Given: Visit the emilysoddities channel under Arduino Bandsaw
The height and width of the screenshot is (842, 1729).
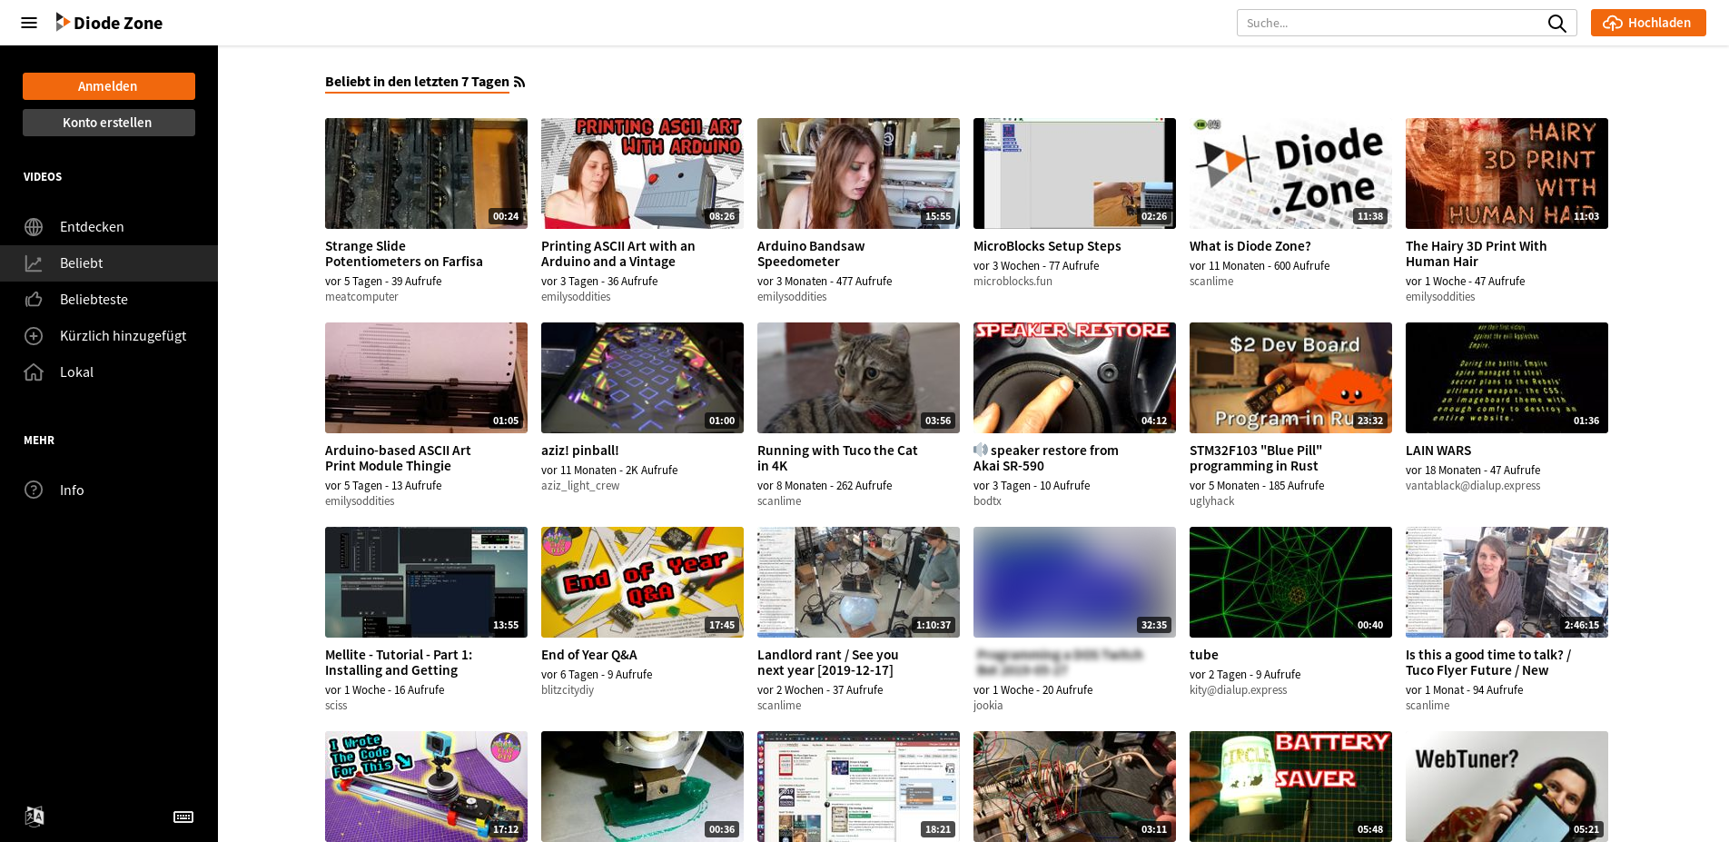Looking at the screenshot, I should point(791,297).
